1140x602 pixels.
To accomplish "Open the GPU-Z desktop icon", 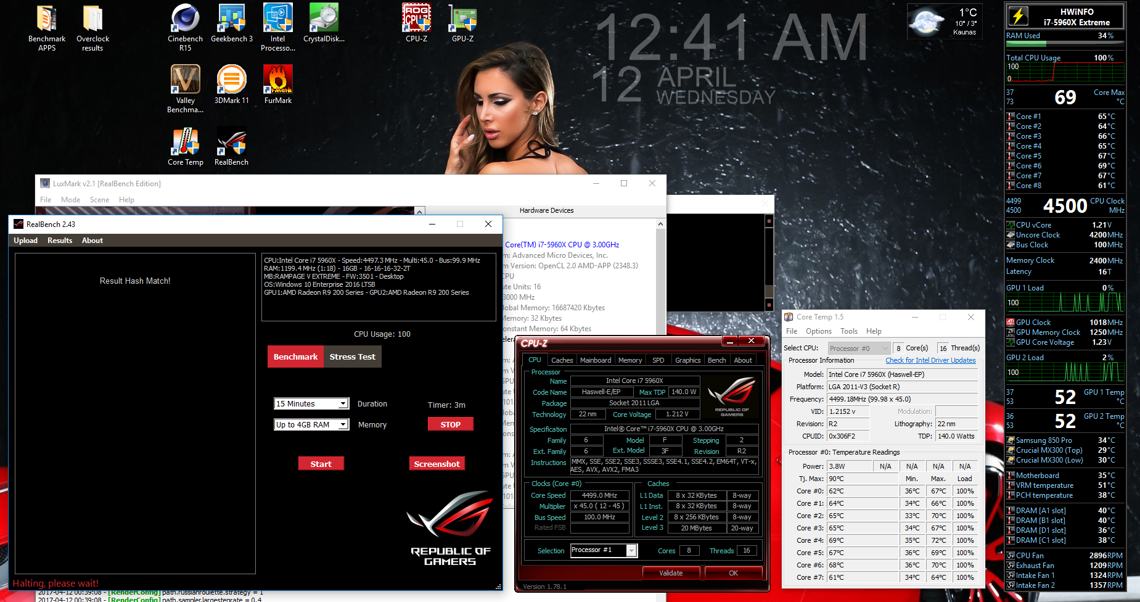I will point(462,19).
